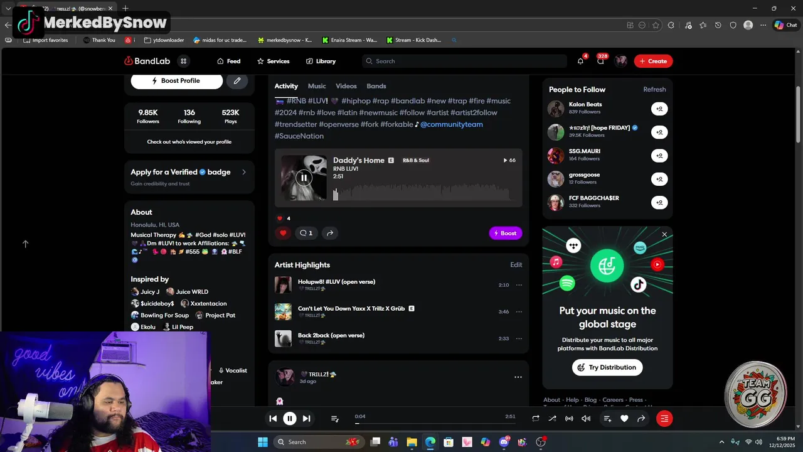Switch to the Videos tab
This screenshot has width=803, height=452.
click(x=346, y=86)
